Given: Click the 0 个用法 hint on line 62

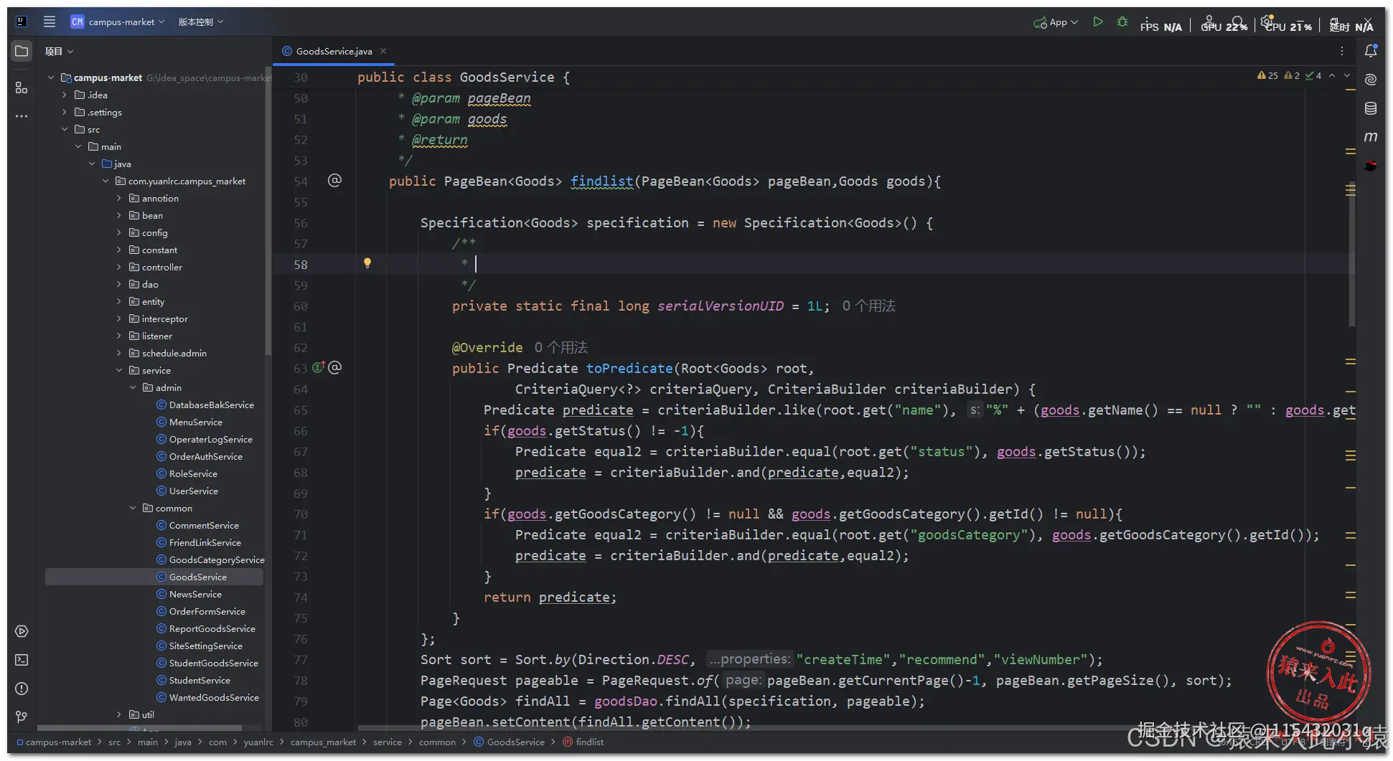Looking at the screenshot, I should point(561,348).
